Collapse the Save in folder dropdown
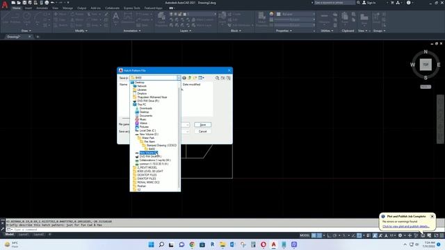 click(x=179, y=78)
